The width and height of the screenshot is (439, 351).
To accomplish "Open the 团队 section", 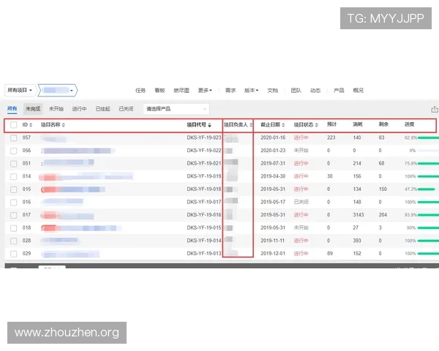I will tap(296, 91).
